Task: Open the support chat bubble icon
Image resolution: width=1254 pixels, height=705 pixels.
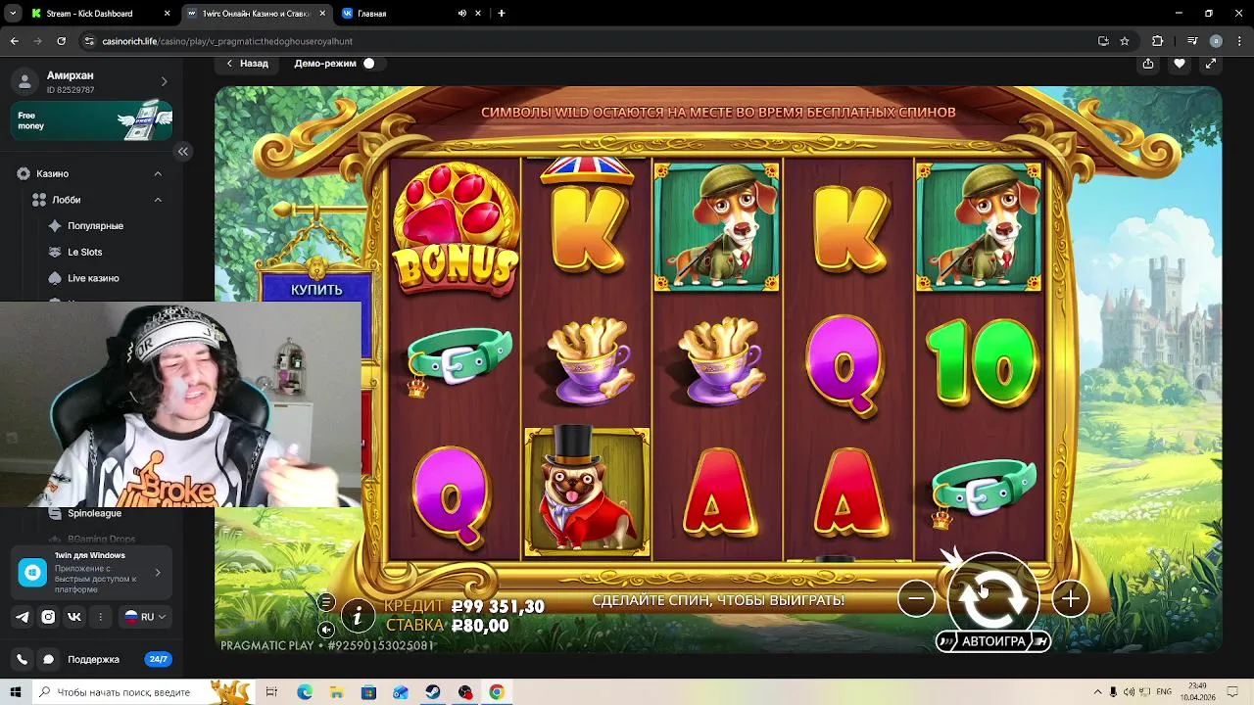Action: click(48, 659)
